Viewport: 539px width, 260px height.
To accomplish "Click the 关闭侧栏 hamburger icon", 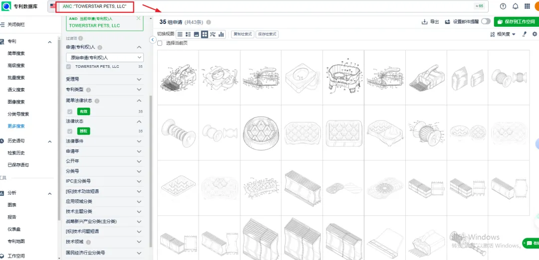I will pyautogui.click(x=2, y=25).
